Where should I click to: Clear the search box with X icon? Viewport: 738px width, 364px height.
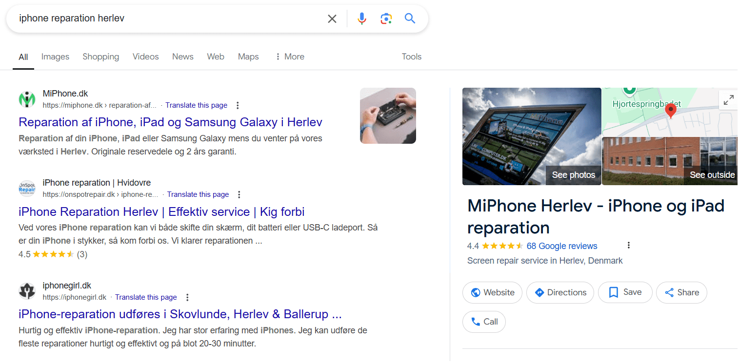point(332,19)
